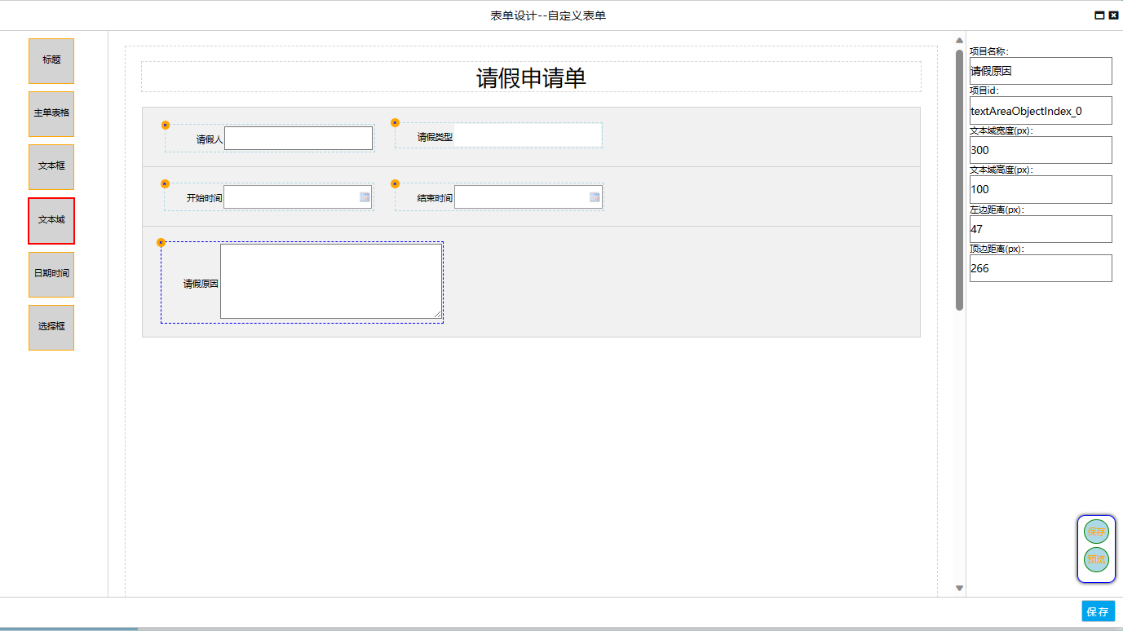Open calendar picker for 结束时间

tap(595, 197)
